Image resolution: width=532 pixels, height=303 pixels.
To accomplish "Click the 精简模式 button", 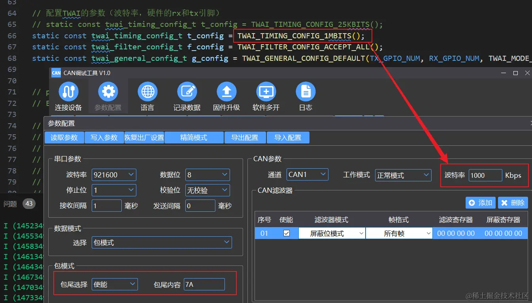I will [194, 137].
